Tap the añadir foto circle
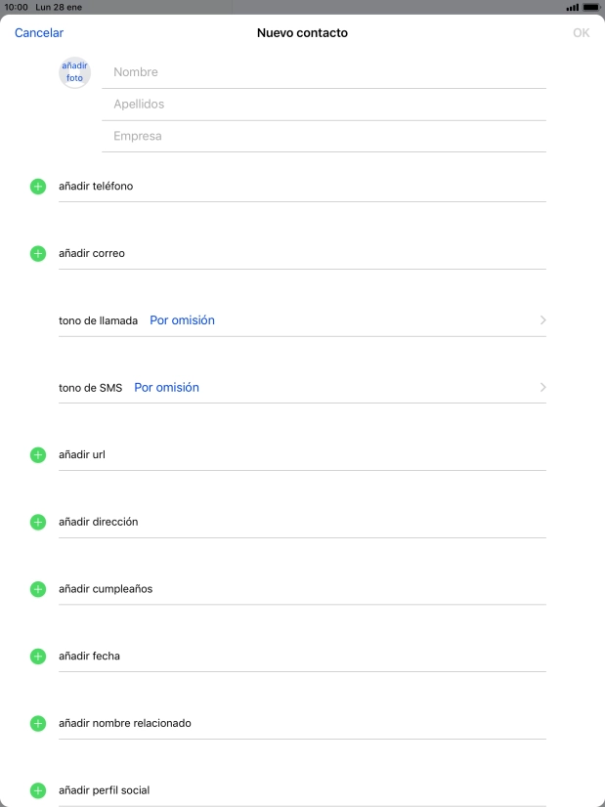The width and height of the screenshot is (605, 807). coord(75,71)
